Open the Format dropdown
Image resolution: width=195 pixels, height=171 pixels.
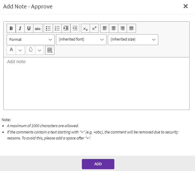[31, 40]
